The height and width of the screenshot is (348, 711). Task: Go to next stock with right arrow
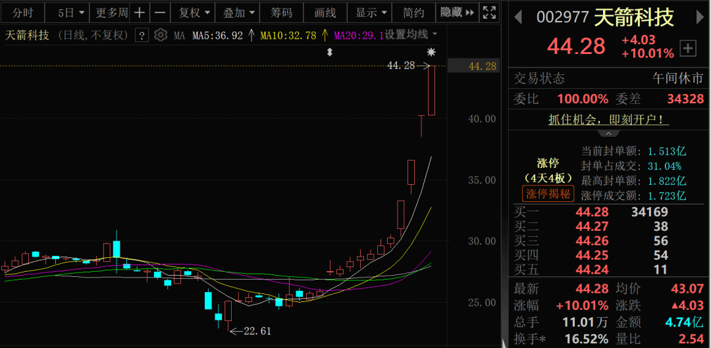tap(700, 17)
